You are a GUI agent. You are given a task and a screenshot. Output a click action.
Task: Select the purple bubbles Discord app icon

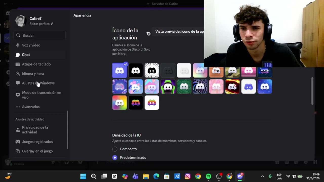119,86
